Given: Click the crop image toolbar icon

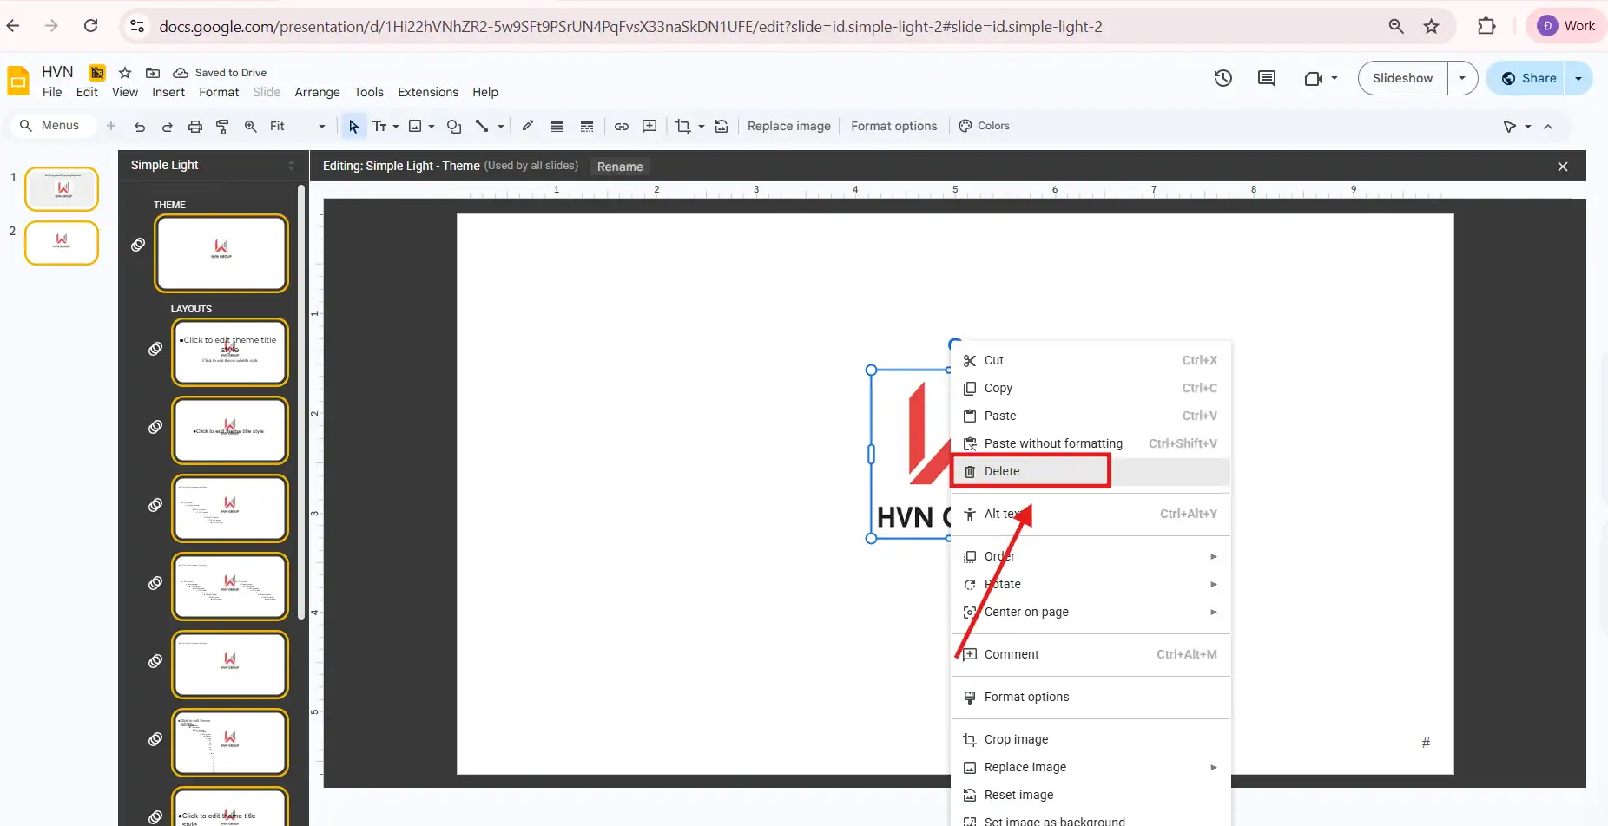Looking at the screenshot, I should pyautogui.click(x=682, y=127).
